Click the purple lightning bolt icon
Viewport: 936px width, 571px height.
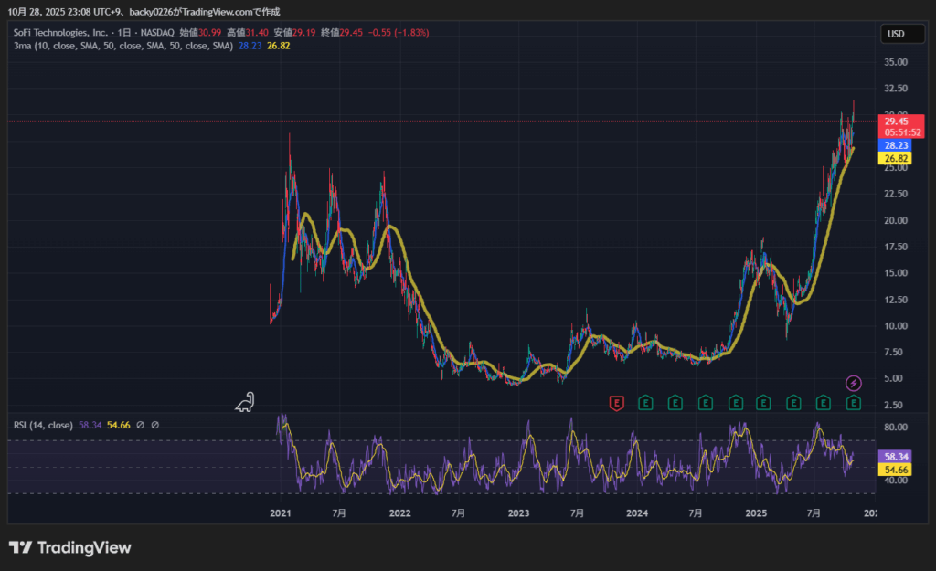[853, 383]
